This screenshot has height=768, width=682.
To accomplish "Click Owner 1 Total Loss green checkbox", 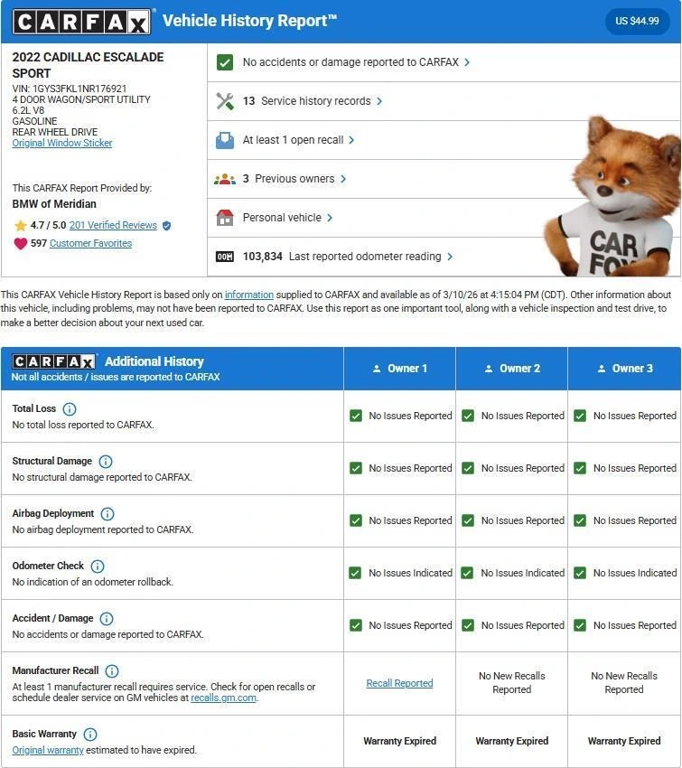I will (355, 416).
